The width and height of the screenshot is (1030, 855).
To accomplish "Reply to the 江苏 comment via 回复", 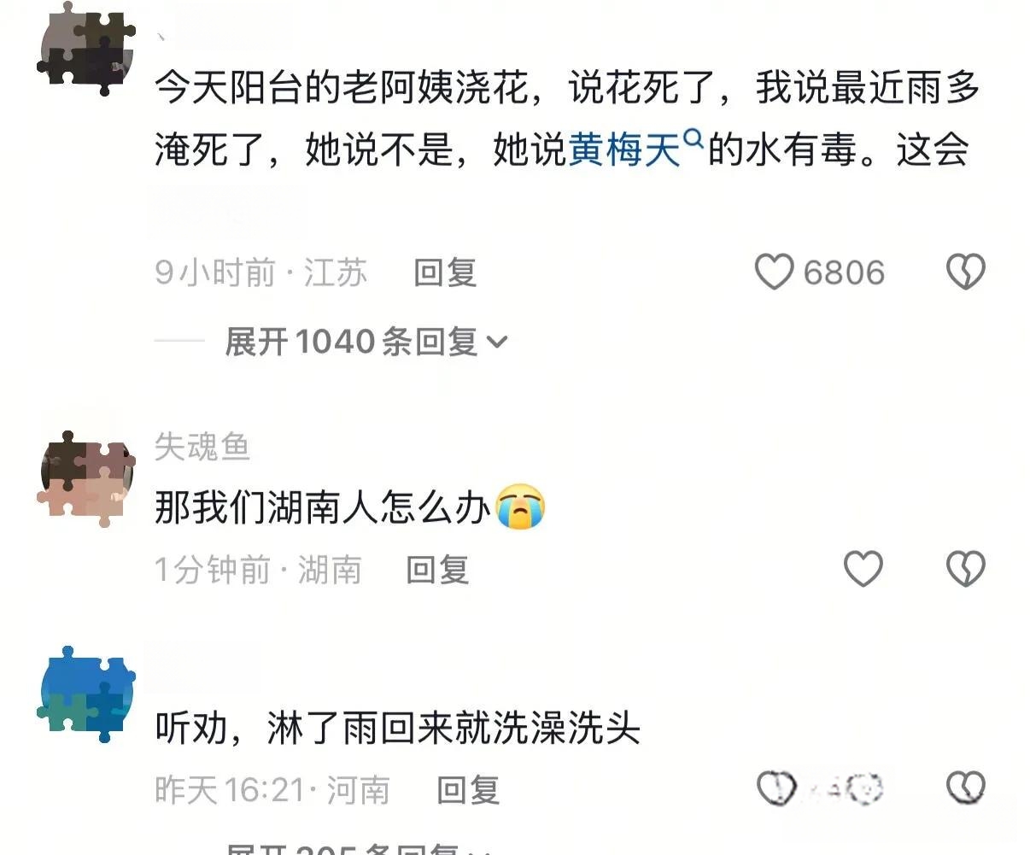I will point(445,272).
